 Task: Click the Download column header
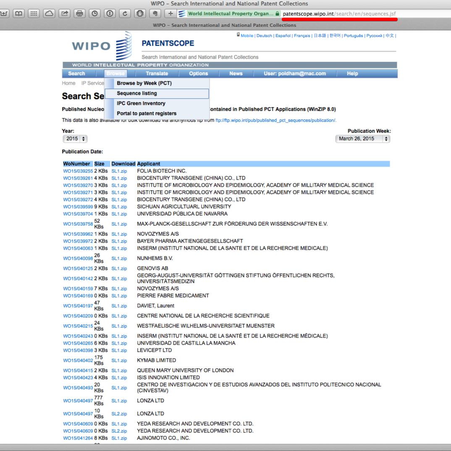(x=123, y=164)
